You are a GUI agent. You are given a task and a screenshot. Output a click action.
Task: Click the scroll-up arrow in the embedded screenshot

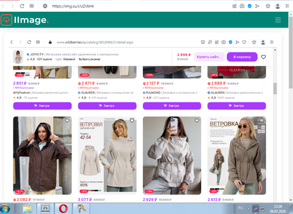pos(275,50)
